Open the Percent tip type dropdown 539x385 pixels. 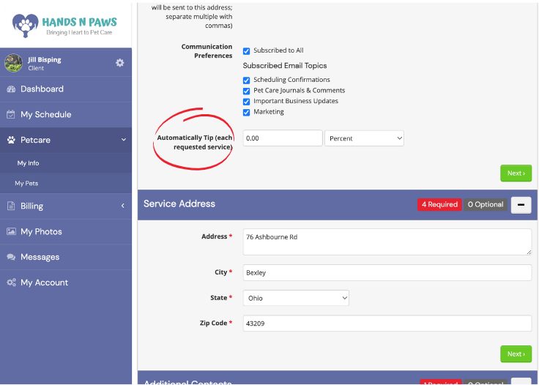pyautogui.click(x=364, y=138)
